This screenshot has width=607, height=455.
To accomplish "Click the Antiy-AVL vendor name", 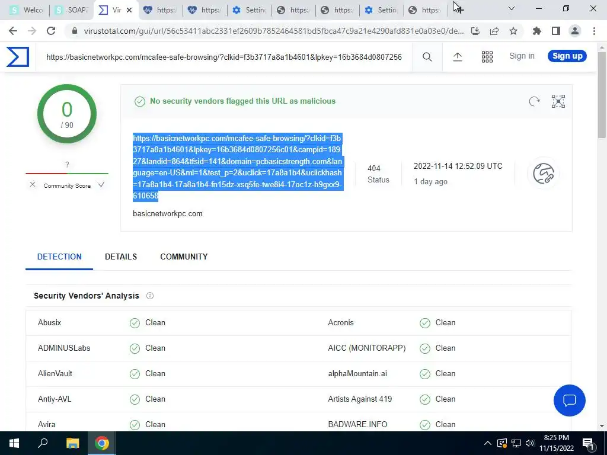I will point(55,399).
